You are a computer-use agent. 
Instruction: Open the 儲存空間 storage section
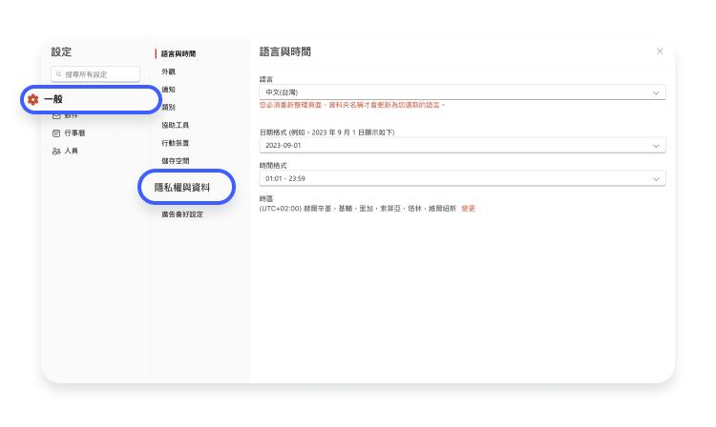176,160
